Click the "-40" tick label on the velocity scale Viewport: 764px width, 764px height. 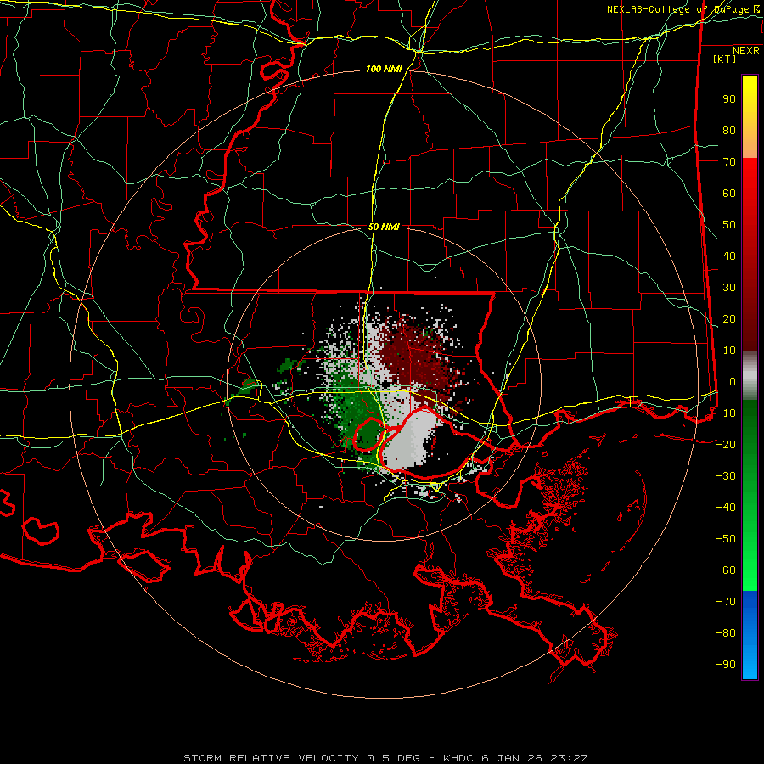[x=726, y=508]
